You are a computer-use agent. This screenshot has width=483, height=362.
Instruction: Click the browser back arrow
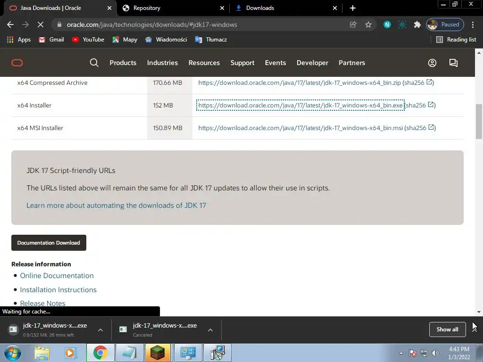coord(10,25)
